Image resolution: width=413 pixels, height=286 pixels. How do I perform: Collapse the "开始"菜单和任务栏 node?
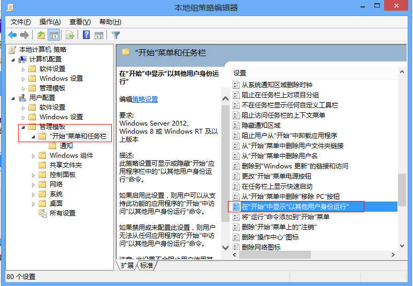point(33,137)
